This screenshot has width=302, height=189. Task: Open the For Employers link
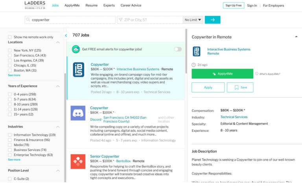274,6
